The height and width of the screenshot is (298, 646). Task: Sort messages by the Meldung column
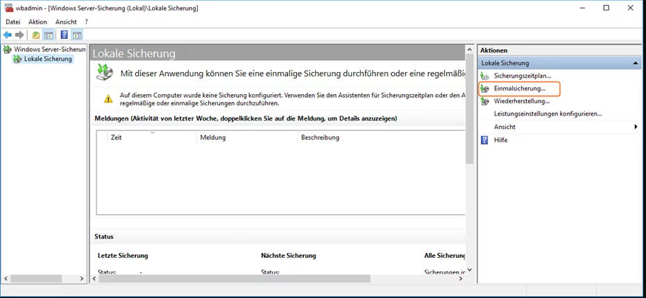pyautogui.click(x=246, y=137)
